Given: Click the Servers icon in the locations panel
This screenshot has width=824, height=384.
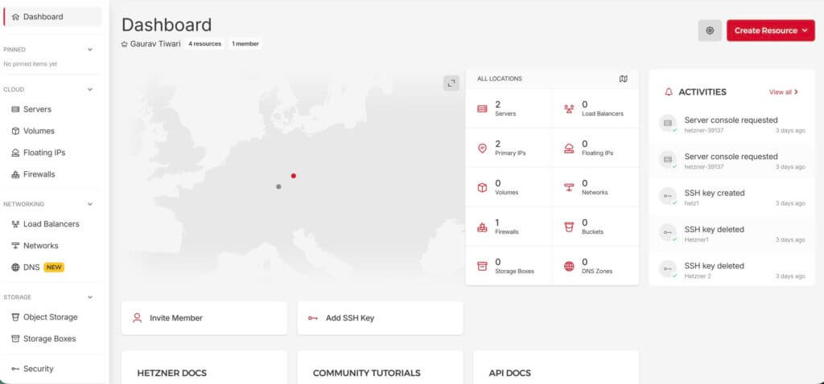Looking at the screenshot, I should click(x=482, y=108).
